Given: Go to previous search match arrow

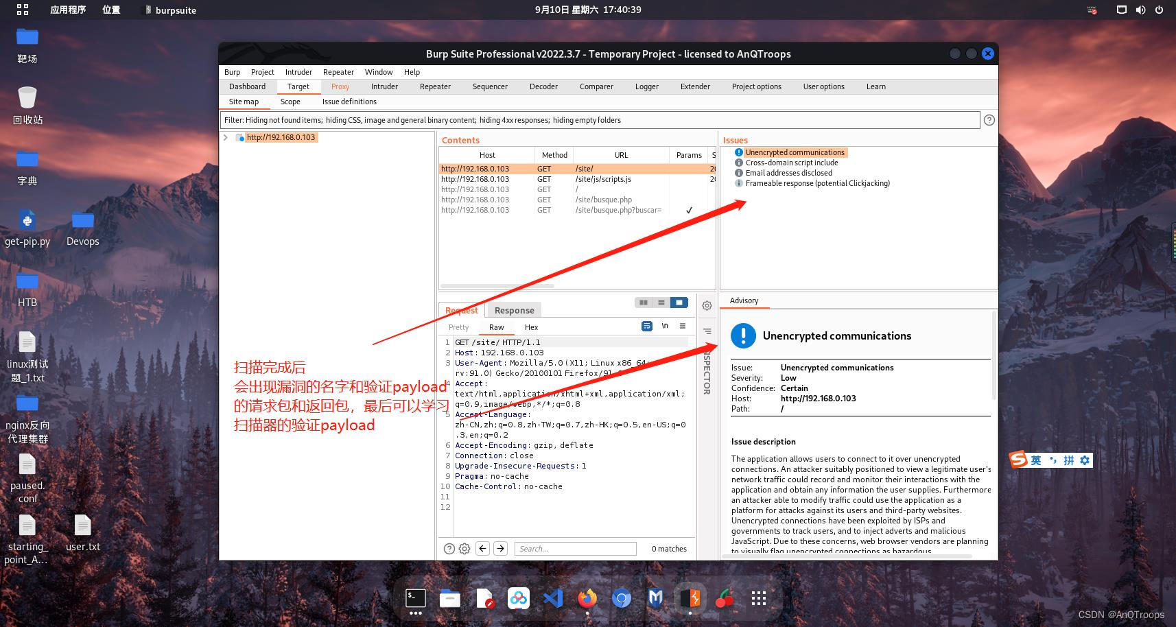Looking at the screenshot, I should pyautogui.click(x=482, y=549).
